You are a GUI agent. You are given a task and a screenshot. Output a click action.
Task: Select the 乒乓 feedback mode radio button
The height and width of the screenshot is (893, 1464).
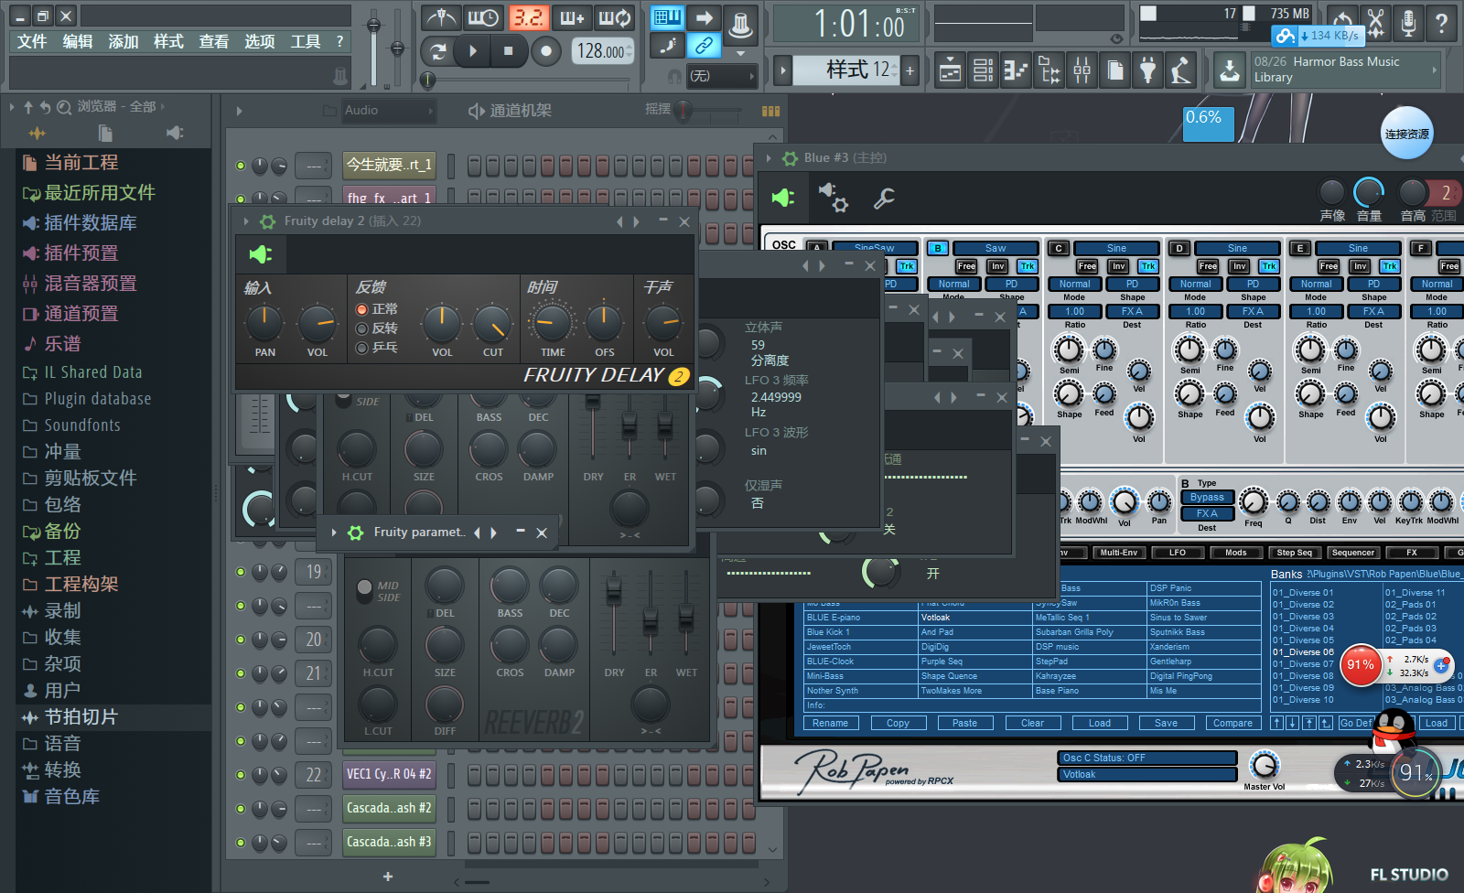(362, 348)
